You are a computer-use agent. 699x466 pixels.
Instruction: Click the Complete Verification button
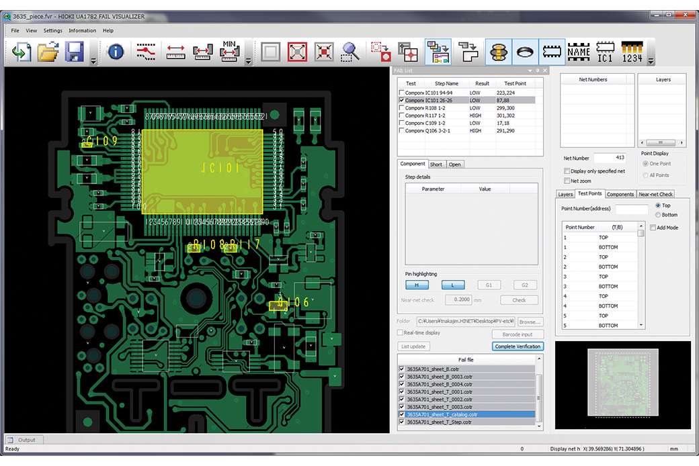[518, 346]
